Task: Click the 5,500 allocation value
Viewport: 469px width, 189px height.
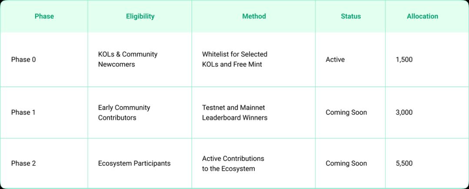Action: pos(404,163)
